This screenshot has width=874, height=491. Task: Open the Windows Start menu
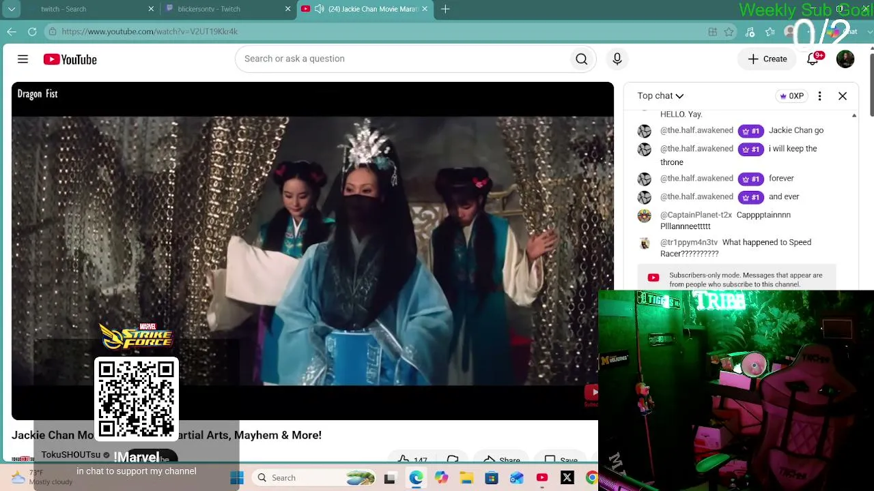point(237,478)
